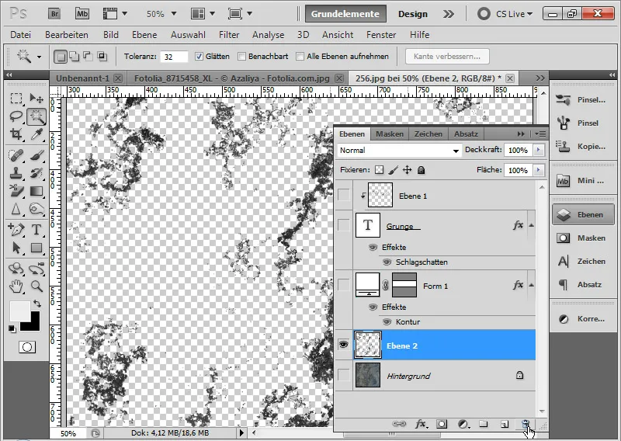Add a layer mask from layers footer

point(442,424)
